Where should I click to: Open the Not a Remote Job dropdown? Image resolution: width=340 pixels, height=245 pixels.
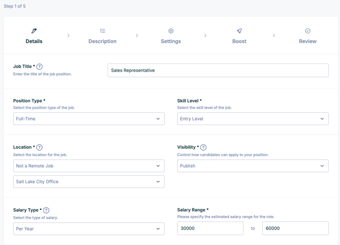click(x=89, y=166)
